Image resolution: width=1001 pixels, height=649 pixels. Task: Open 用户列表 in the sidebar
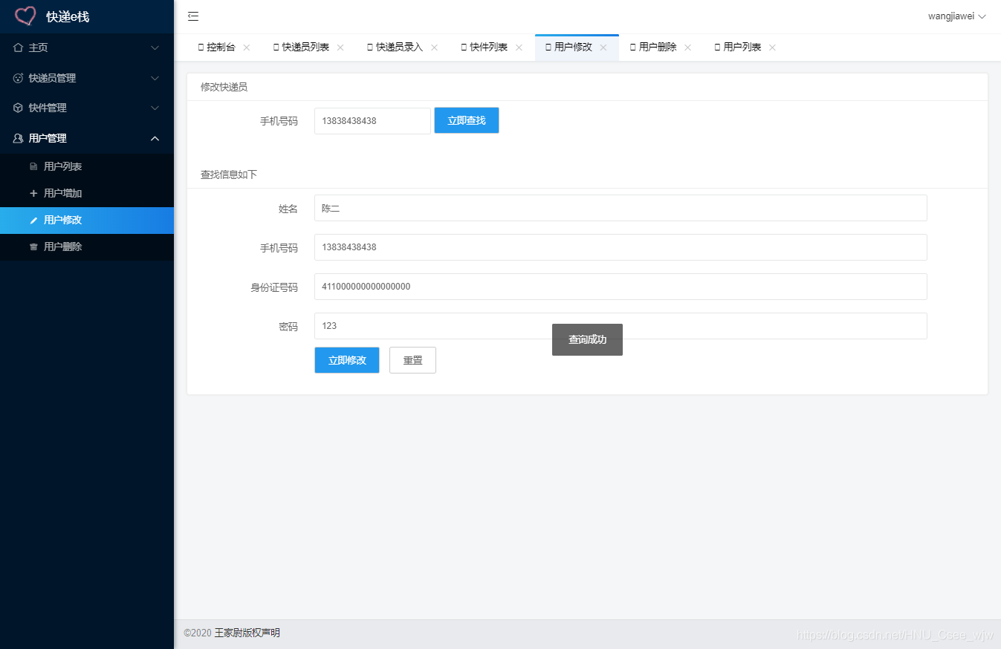click(62, 167)
